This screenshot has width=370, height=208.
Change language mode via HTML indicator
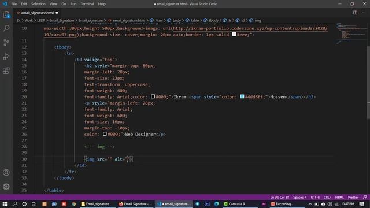pos(339,197)
